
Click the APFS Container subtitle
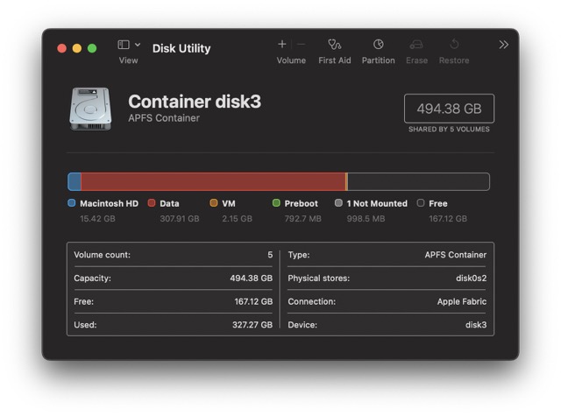(x=164, y=118)
